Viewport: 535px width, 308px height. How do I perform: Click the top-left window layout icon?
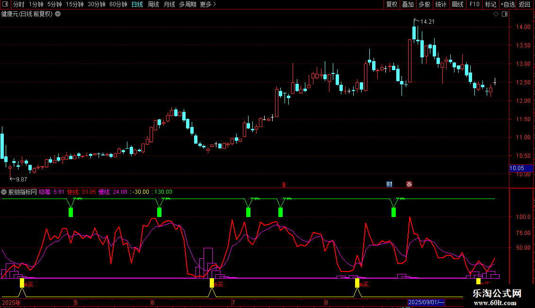coord(6,5)
